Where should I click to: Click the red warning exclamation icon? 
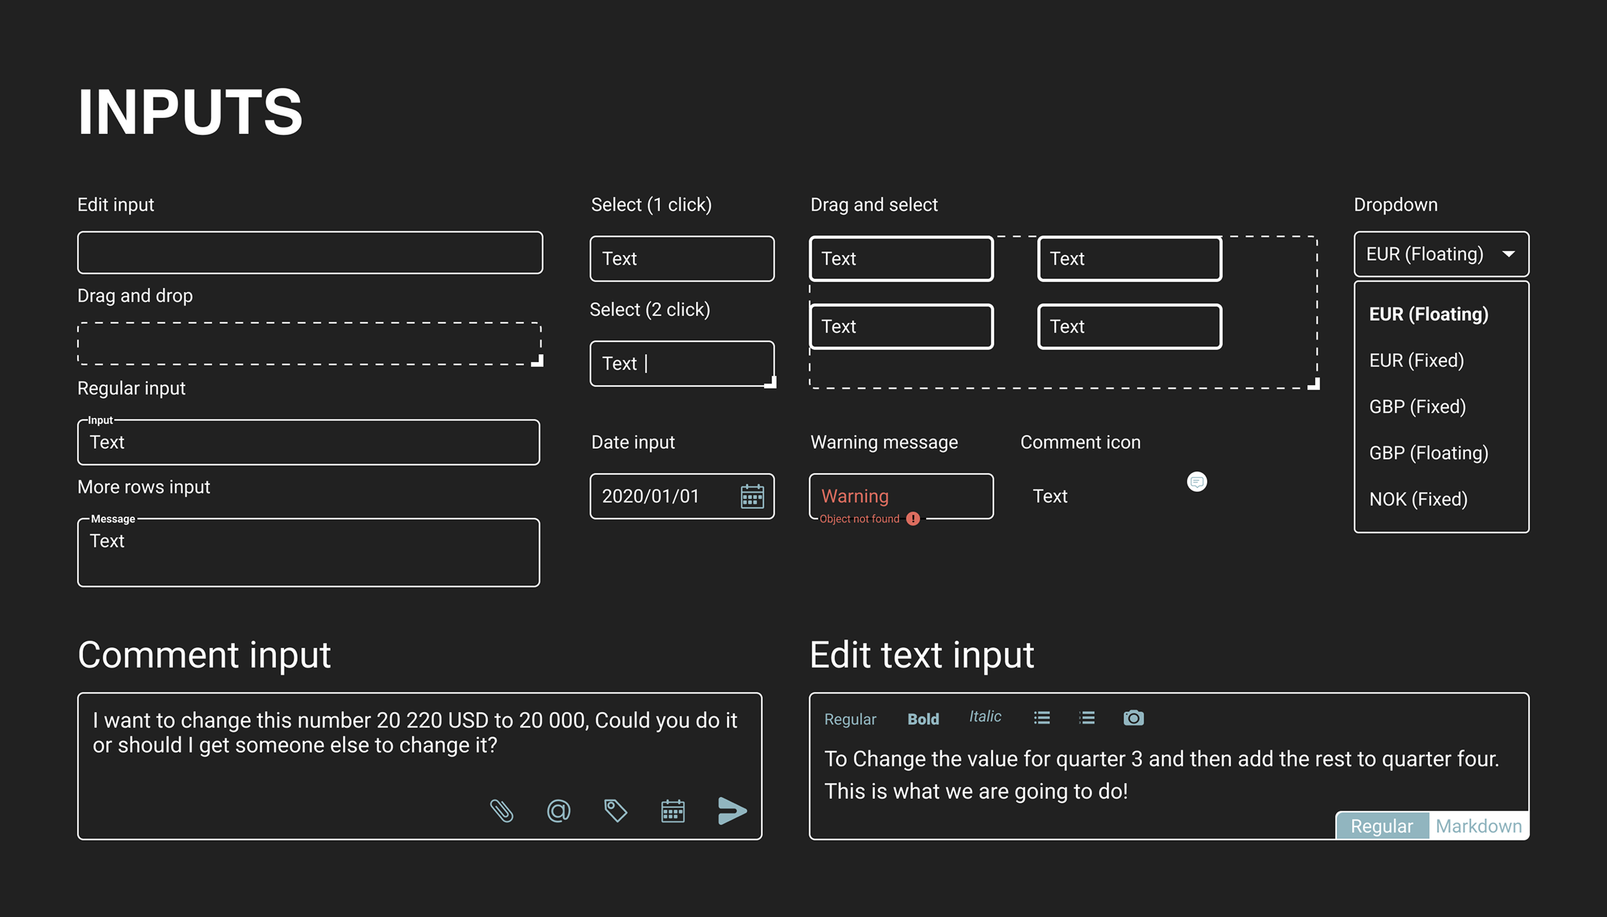tap(912, 519)
